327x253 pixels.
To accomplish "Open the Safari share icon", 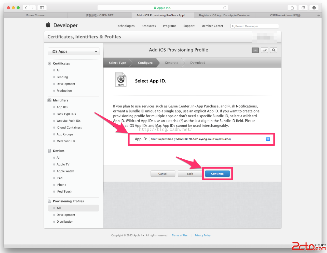I will pos(292,8).
